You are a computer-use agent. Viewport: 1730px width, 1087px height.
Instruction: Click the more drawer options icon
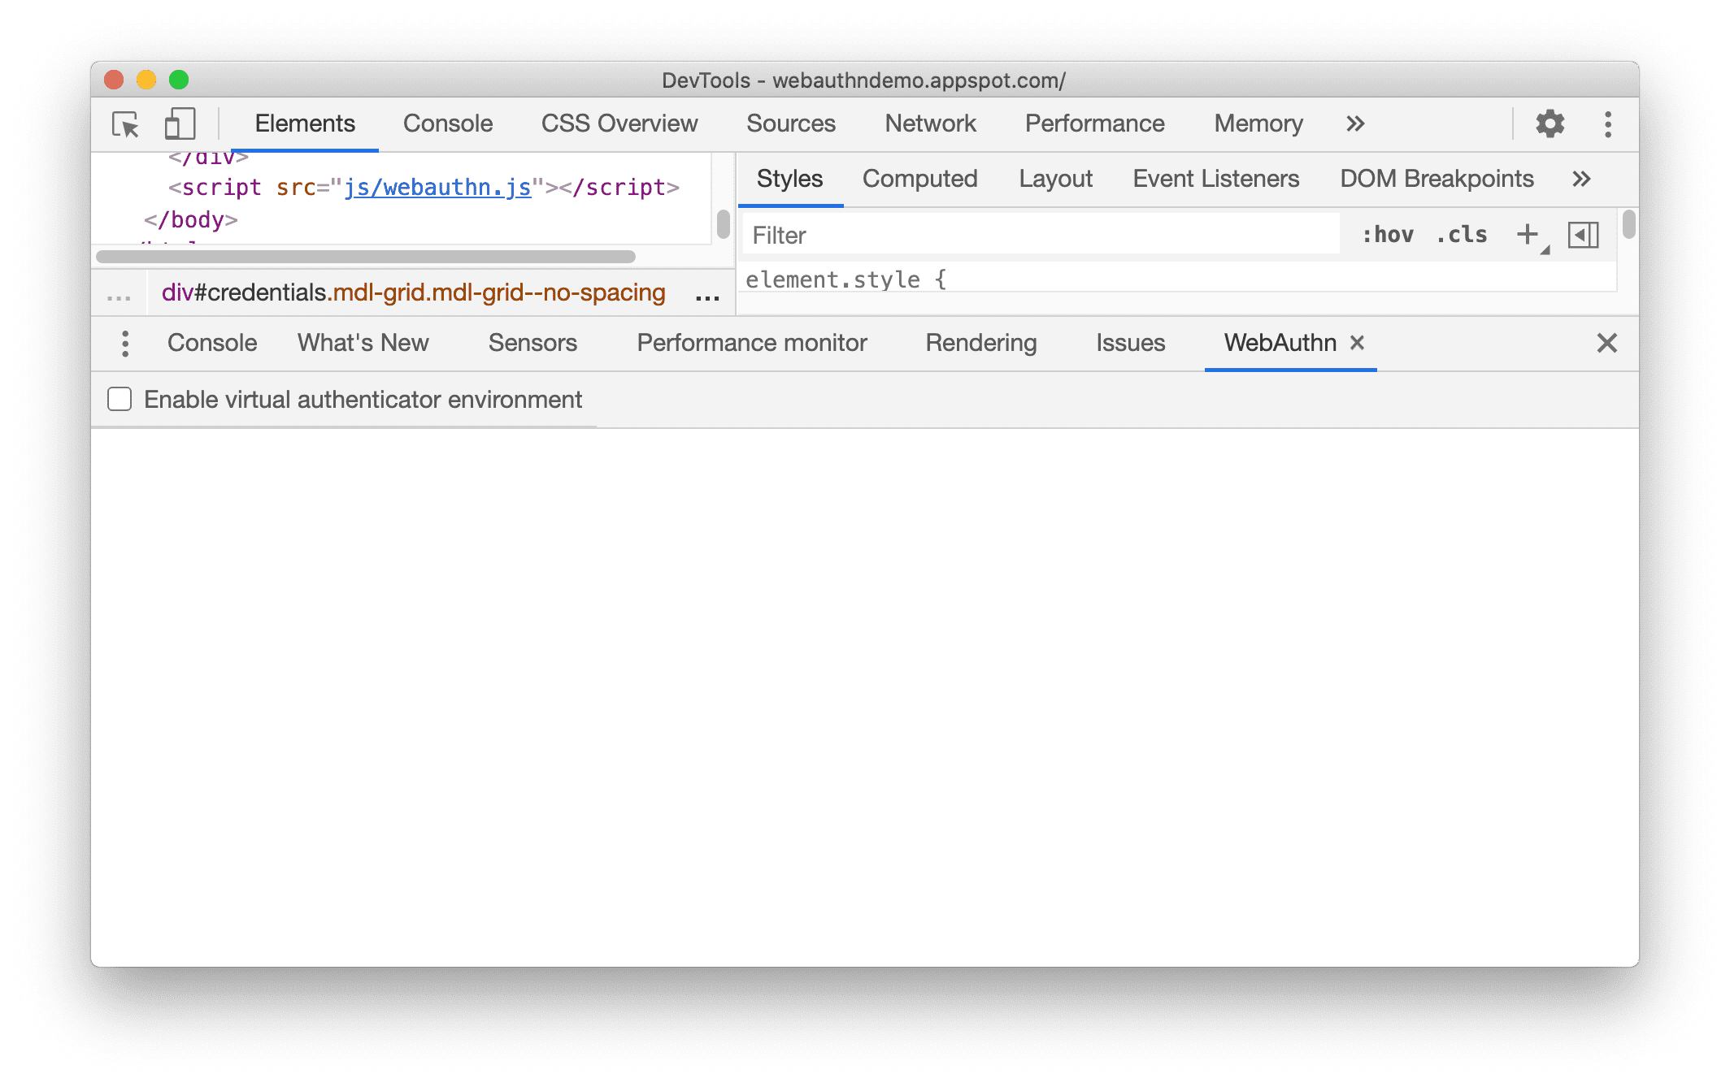[124, 343]
